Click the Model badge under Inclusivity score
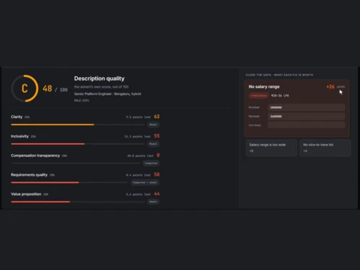Image resolution: width=360 pixels, height=270 pixels. 153,144
